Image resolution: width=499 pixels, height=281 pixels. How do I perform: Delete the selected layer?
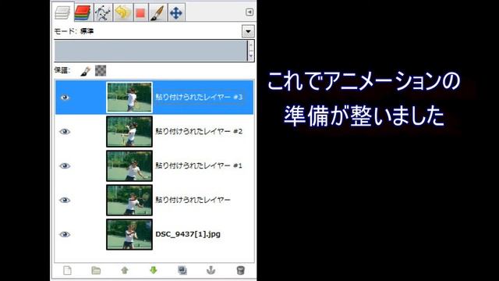[241, 271]
